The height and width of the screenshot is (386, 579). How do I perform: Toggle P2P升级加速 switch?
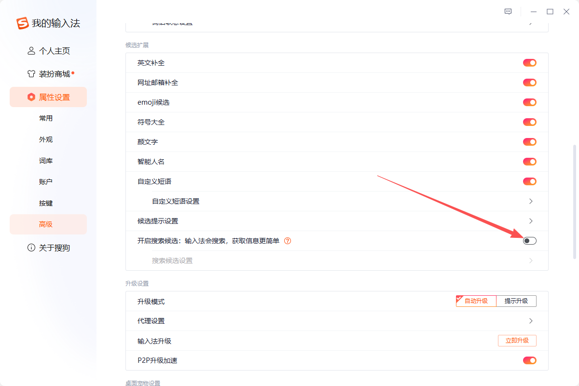(x=530, y=360)
